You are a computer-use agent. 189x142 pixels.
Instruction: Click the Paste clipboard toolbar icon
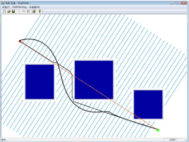tap(28, 11)
